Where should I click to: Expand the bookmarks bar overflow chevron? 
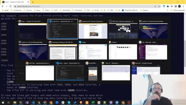click(x=167, y=10)
